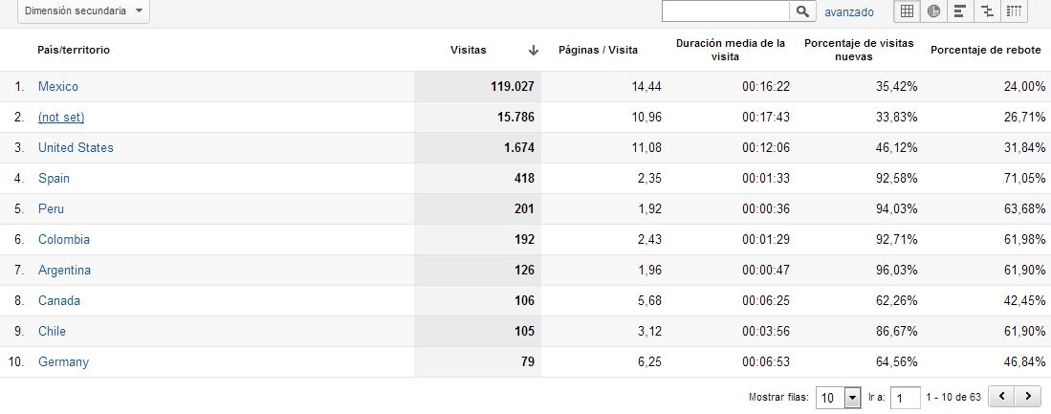This screenshot has height=414, width=1051.
Task: Open the Mexico country link
Action: coord(58,87)
